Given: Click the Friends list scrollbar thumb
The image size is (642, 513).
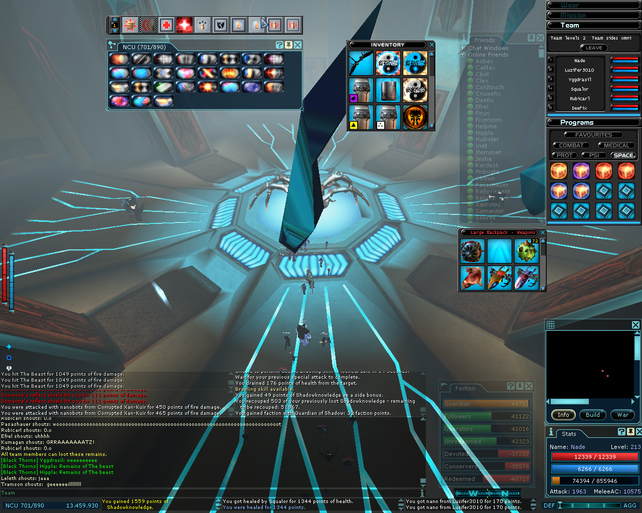Looking at the screenshot, I should tap(541, 53).
